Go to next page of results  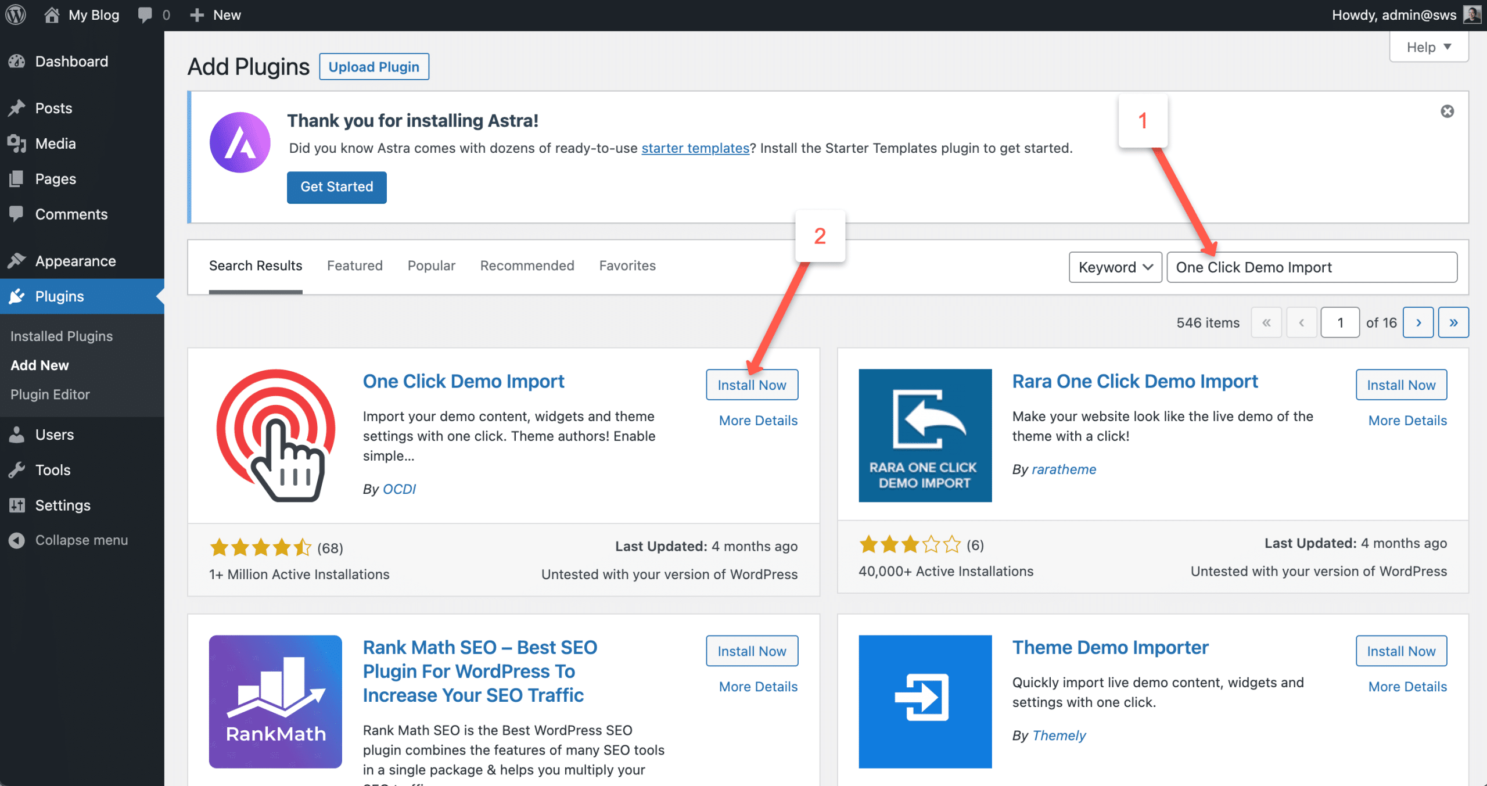pos(1418,322)
